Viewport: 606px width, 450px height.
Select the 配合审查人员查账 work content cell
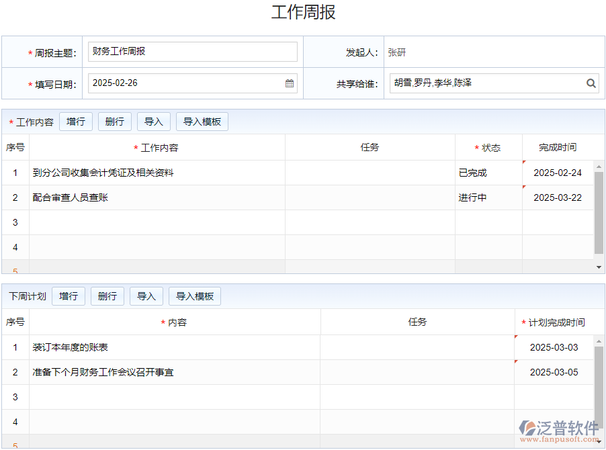click(x=157, y=197)
